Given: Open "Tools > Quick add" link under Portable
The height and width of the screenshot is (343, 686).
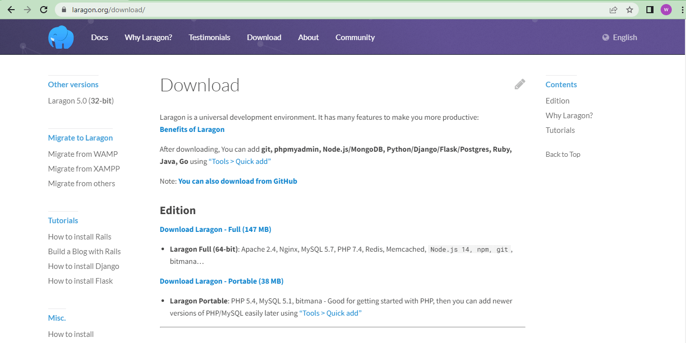Looking at the screenshot, I should (331, 313).
